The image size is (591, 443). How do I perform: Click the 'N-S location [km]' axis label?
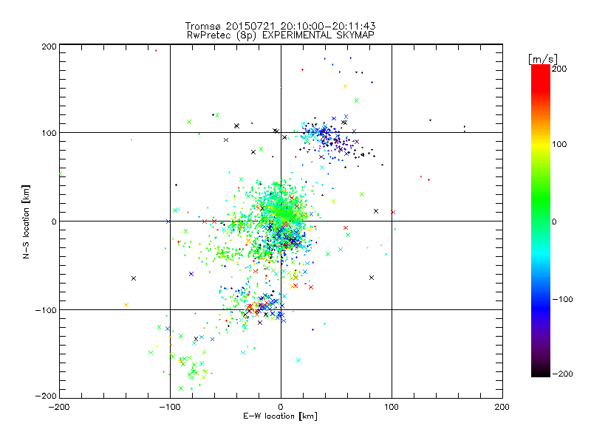[26, 221]
